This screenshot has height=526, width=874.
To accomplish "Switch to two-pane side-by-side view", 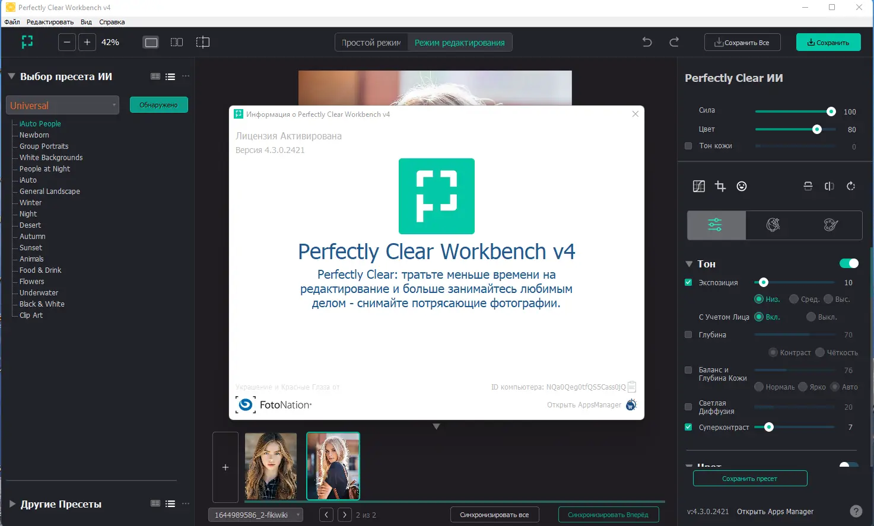I will click(x=177, y=42).
